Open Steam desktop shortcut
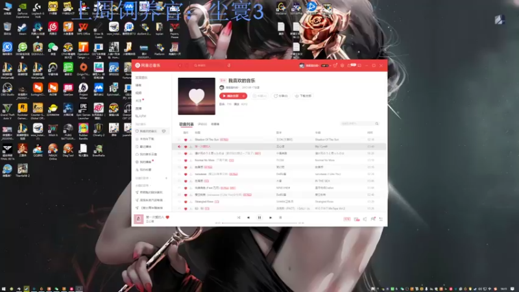Image resolution: width=519 pixels, height=292 pixels. pyautogui.click(x=23, y=29)
